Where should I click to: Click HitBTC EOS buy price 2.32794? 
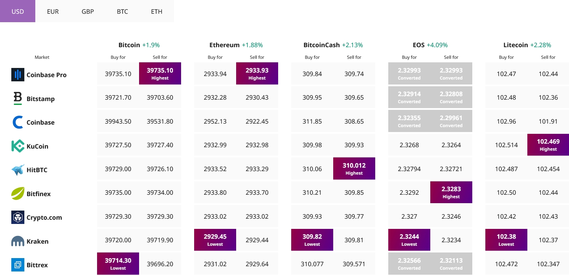click(x=409, y=169)
